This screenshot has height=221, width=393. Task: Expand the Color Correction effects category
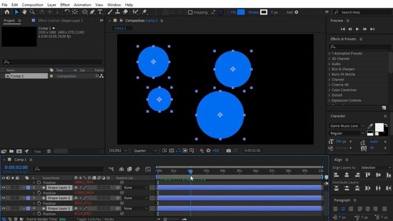pyautogui.click(x=329, y=90)
